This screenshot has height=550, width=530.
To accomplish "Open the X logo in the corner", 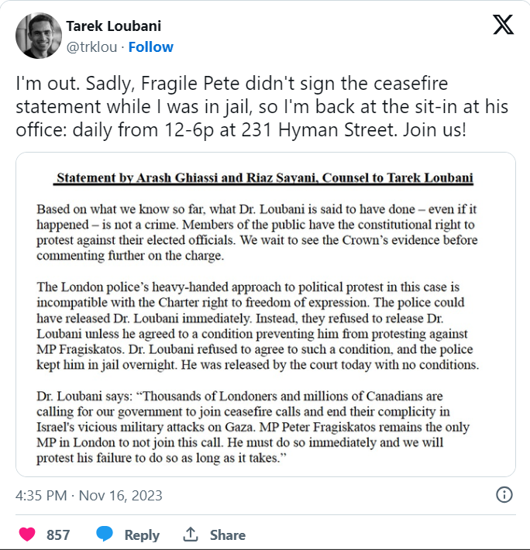I will 504,25.
